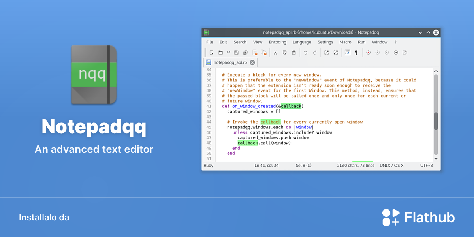The image size is (474, 237).
Task: Click the Open file folder icon
Action: click(x=221, y=52)
